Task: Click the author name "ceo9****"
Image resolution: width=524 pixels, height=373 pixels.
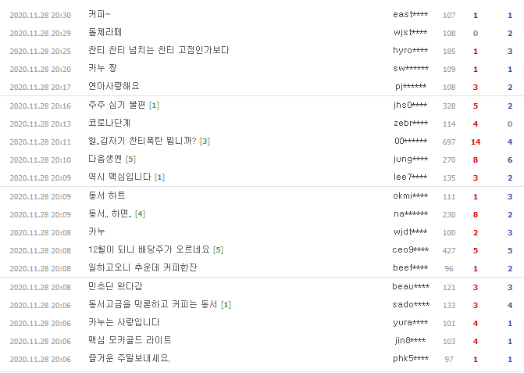Action: pos(410,250)
